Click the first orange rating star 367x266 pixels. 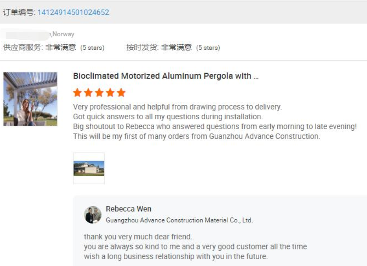point(78,93)
